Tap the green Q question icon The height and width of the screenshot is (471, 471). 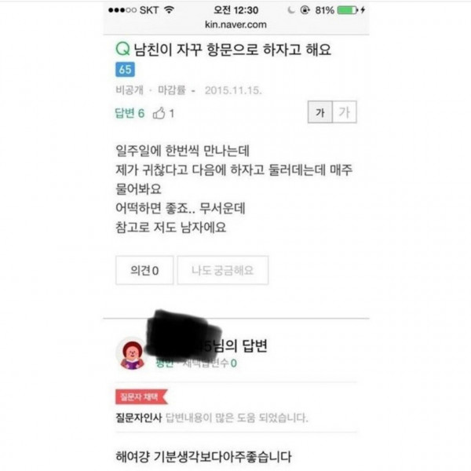(122, 49)
